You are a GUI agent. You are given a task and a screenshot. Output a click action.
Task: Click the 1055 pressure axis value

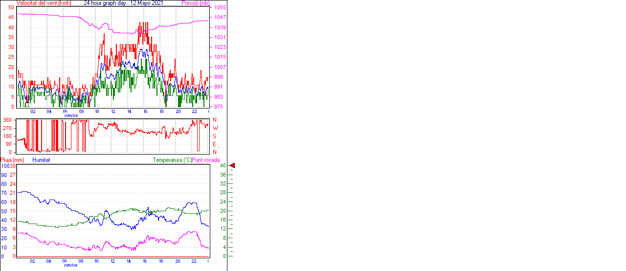tap(219, 8)
